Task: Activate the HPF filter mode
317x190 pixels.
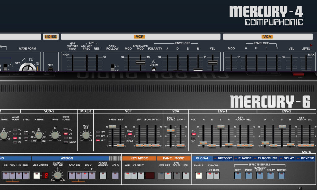Action: [x=98, y=132]
